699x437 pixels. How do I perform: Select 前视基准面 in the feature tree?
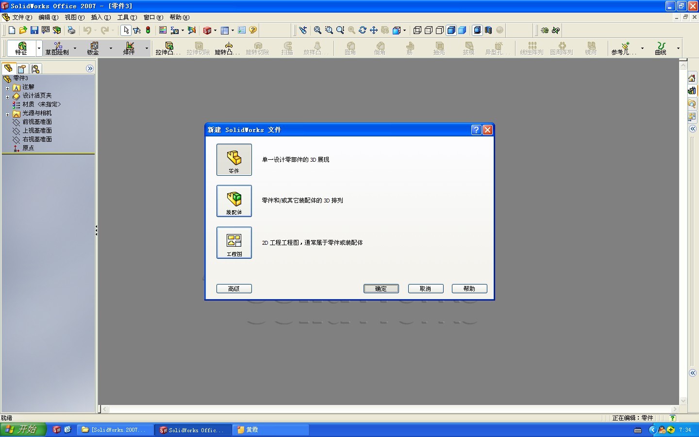point(37,122)
